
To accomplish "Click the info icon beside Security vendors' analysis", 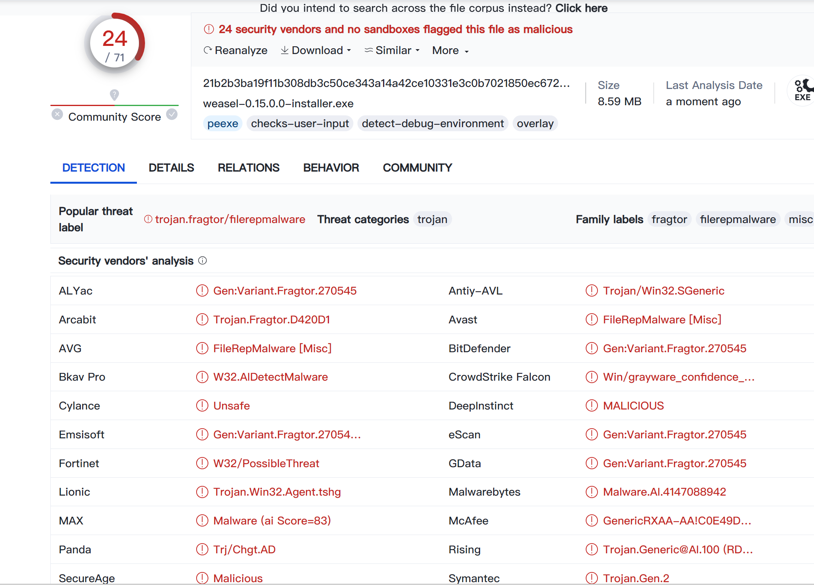I will [202, 260].
